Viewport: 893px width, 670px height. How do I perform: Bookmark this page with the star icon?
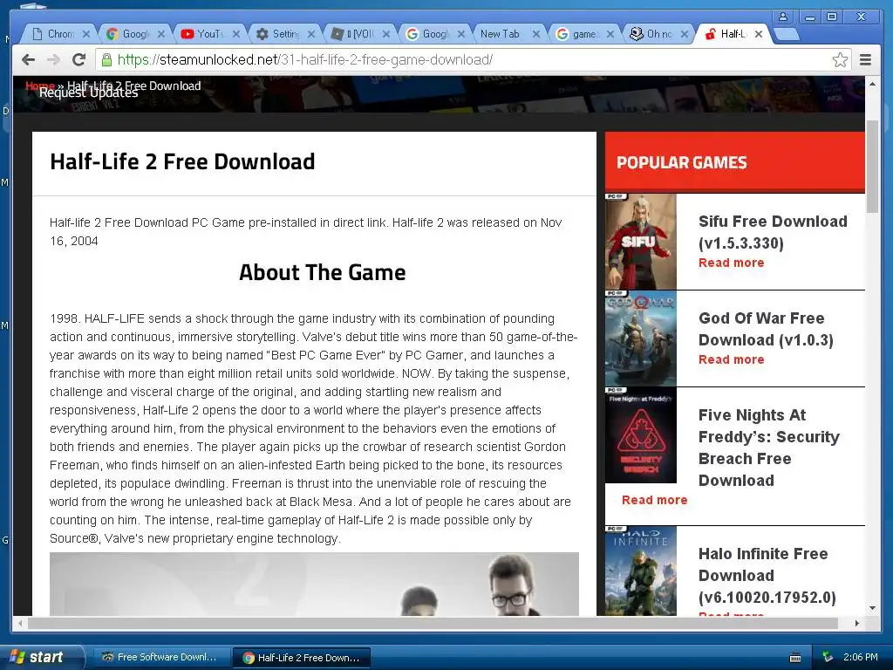tap(840, 60)
